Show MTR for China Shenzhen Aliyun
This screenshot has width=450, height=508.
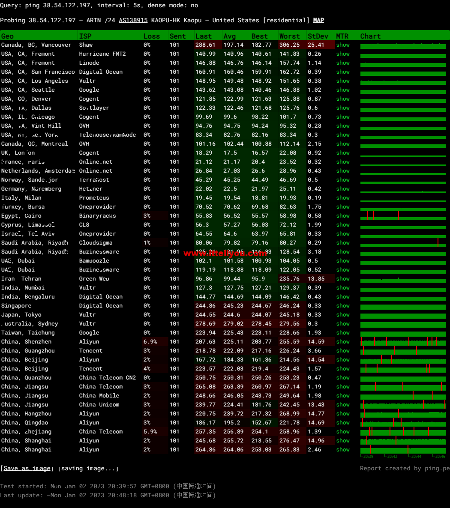tap(343, 341)
